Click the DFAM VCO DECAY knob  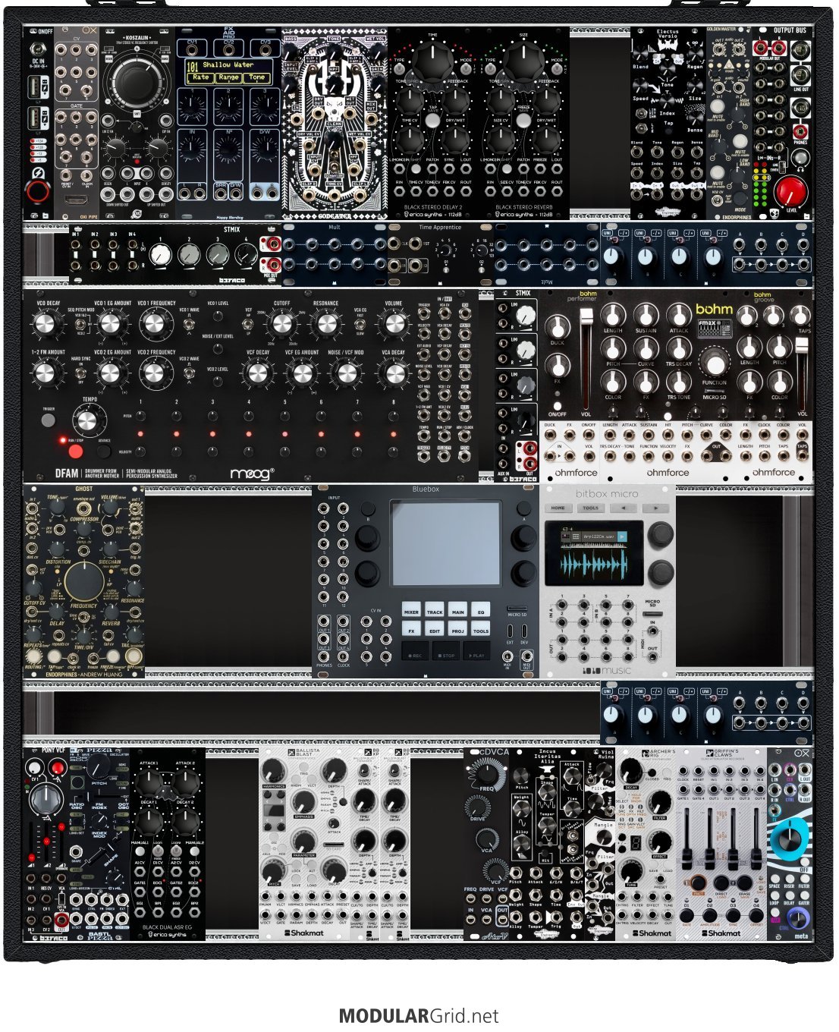point(46,325)
